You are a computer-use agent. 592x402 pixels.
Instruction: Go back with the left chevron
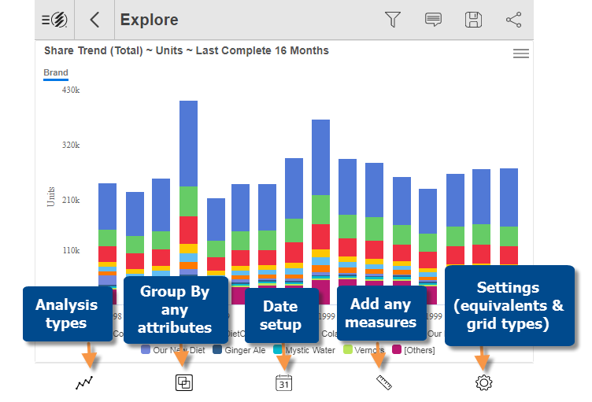(x=94, y=20)
